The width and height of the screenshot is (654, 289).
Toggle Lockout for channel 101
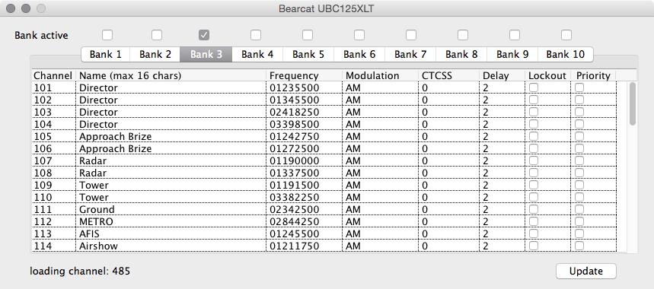pyautogui.click(x=534, y=87)
